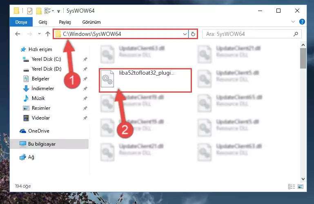Open Resimler in the sidebar
This screenshot has width=314, height=204.
click(41, 108)
